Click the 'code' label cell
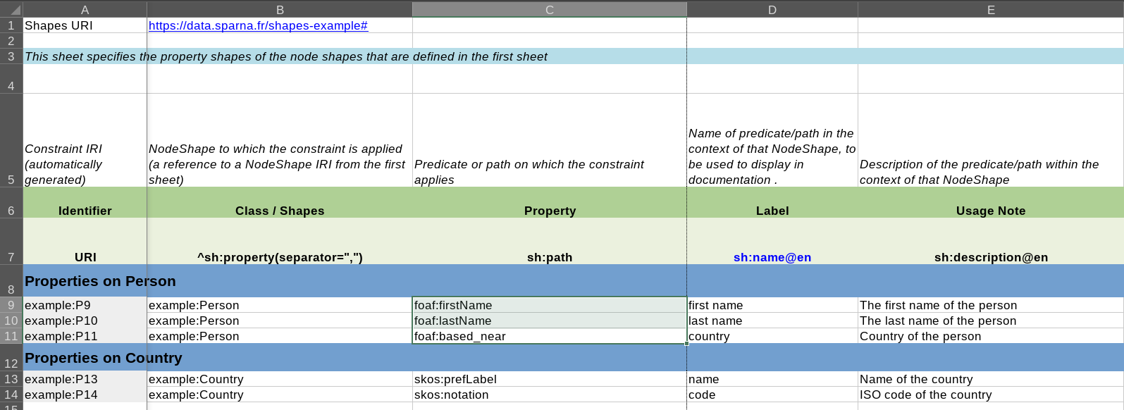Viewport: 1124px width, 410px height. [772, 395]
